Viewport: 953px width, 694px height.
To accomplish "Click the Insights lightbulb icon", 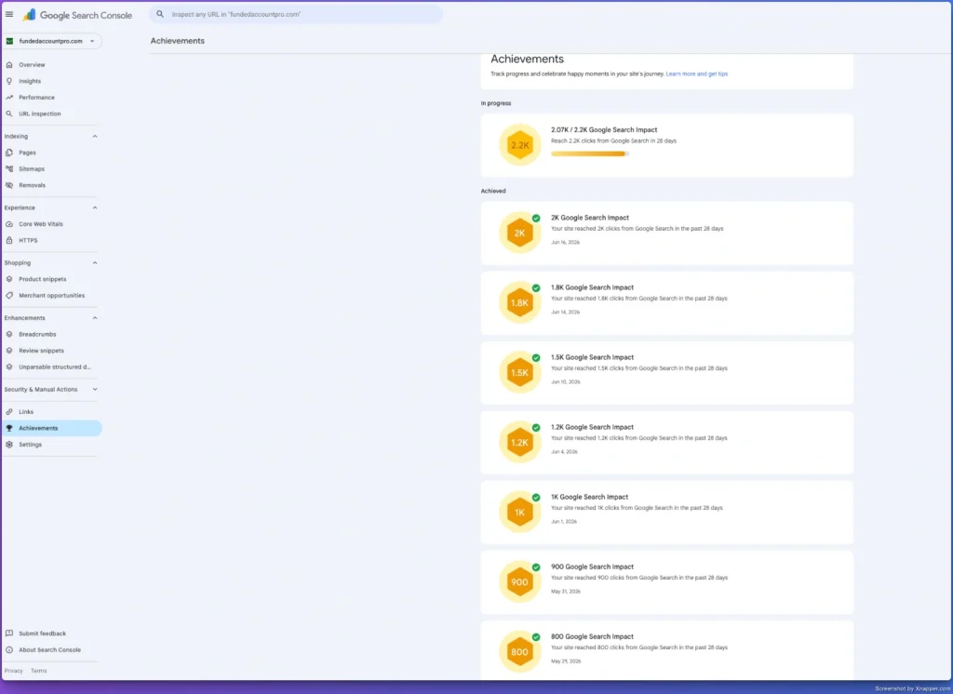I will pyautogui.click(x=9, y=81).
